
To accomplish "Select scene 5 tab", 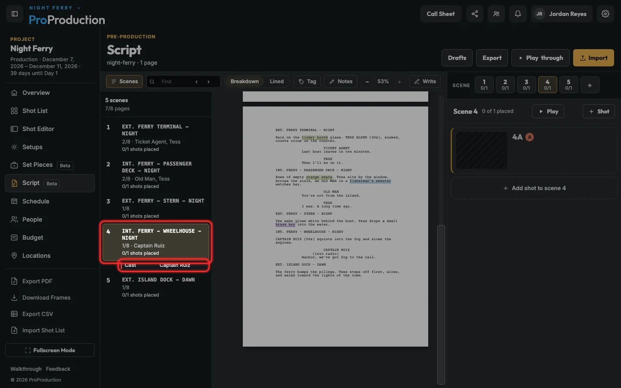I will tap(568, 85).
